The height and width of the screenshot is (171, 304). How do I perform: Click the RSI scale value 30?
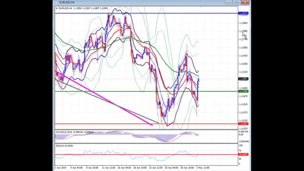[x=240, y=159]
